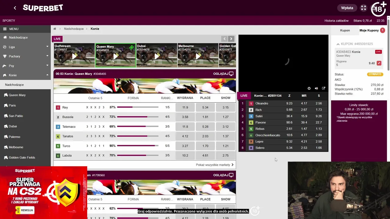Collapse coupon #465091925 chevron
Screen dimensions: 390x219
(338, 44)
